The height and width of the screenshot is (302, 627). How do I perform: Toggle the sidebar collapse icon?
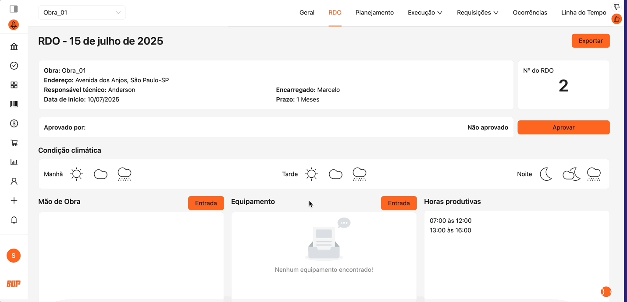pos(14,9)
